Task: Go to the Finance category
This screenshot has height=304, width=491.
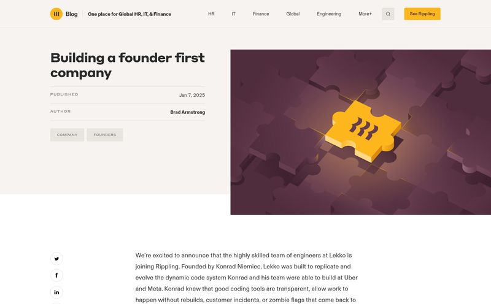Action: tap(261, 14)
